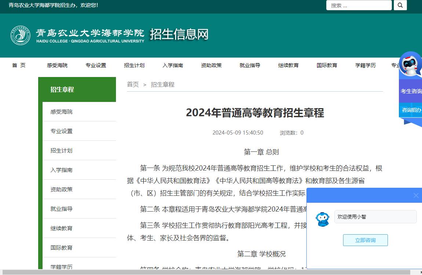Click the magnifying glass search icon
Screen dimensions: 422x275
click(400, 5)
